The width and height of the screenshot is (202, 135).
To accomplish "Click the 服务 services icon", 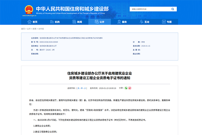I will click(118, 22).
